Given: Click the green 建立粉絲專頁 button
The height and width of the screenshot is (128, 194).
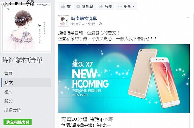Looking at the screenshot, I should [18, 122].
